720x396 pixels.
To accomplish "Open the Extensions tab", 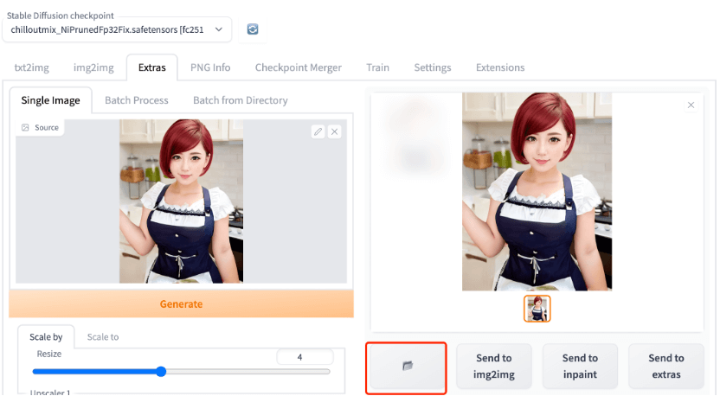I will [499, 67].
